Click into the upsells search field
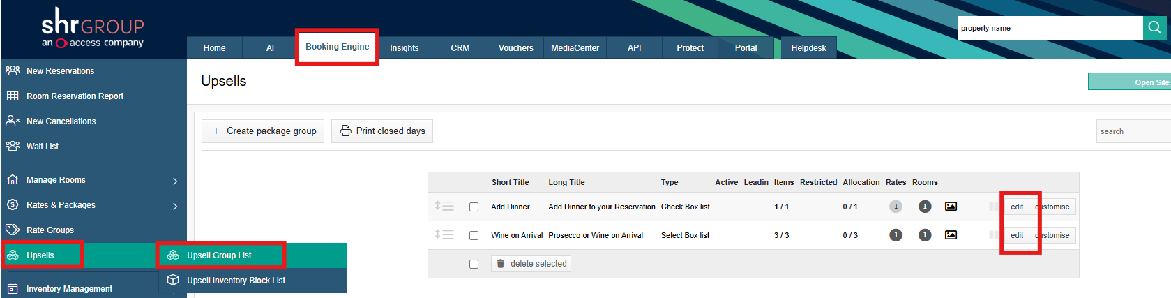This screenshot has height=298, width=1171. (1133, 131)
